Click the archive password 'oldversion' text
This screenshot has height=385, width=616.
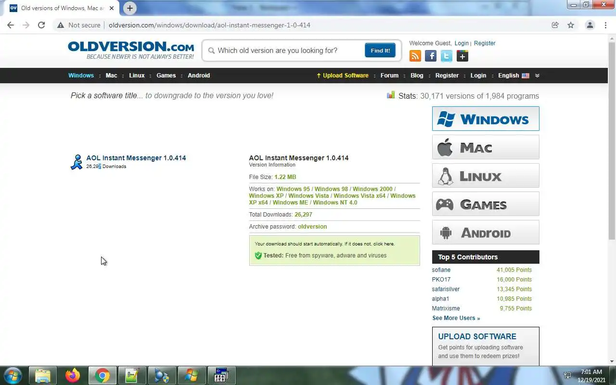312,227
